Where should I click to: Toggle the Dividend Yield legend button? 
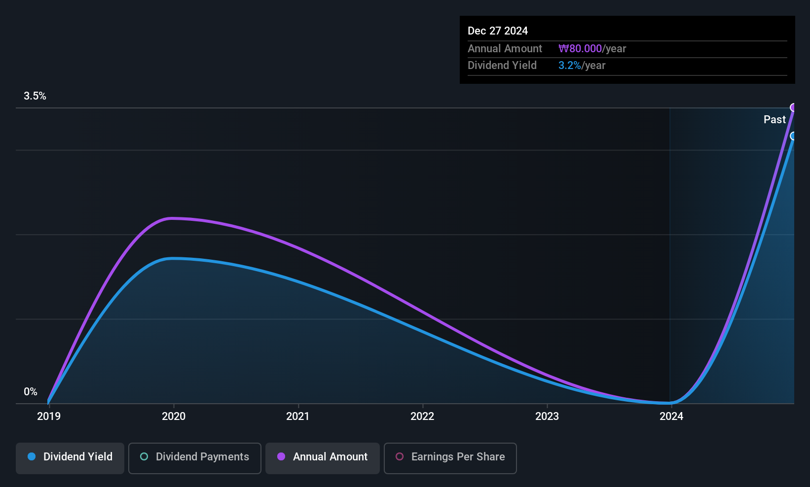[x=70, y=458]
